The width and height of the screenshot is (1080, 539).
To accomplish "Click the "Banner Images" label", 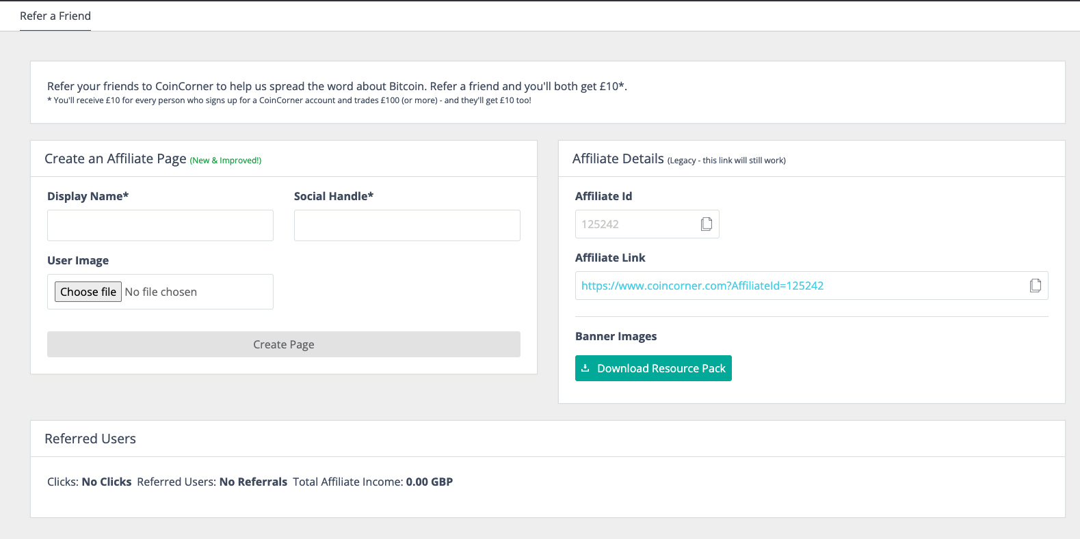I will click(616, 336).
